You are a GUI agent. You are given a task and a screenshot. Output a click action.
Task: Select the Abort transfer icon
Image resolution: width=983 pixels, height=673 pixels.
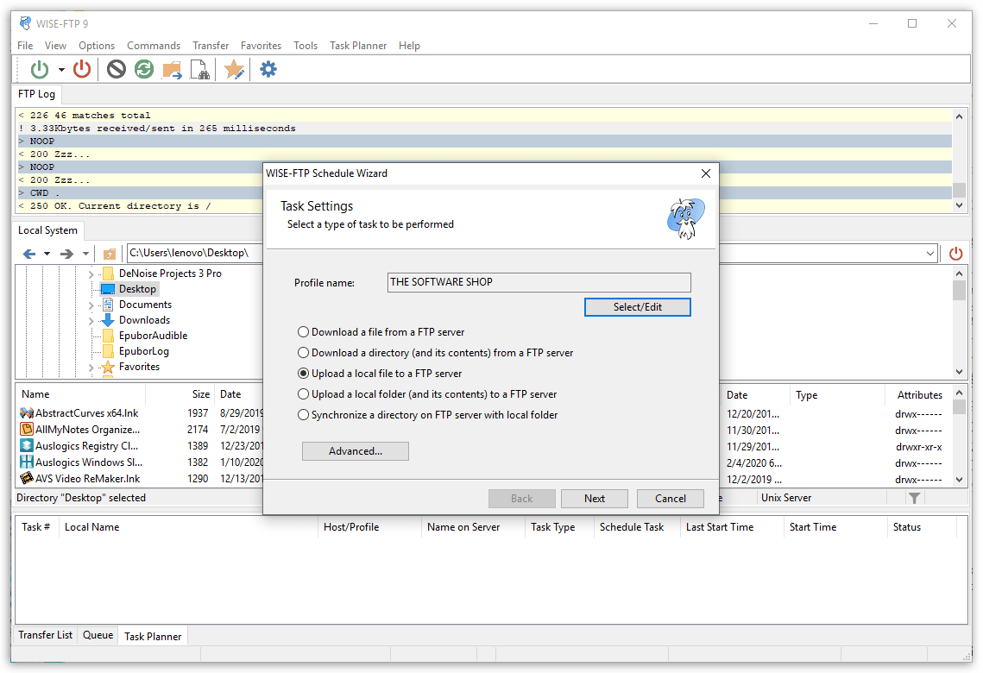point(116,69)
